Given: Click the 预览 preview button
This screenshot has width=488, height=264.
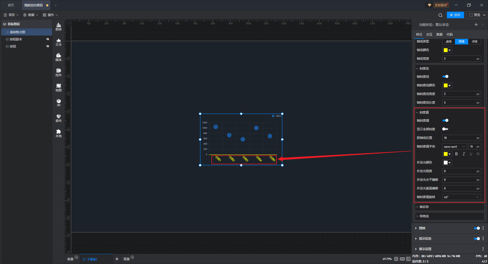Looking at the screenshot, I should point(475,15).
